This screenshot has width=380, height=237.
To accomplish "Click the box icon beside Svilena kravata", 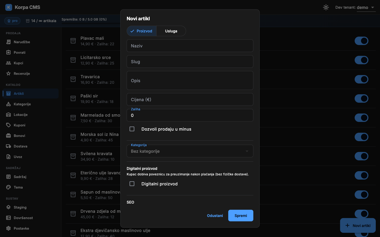I will click(x=73, y=156).
